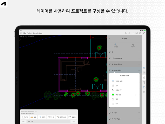This screenshot has width=165, height=124.
Task: Tap the 새 도면층 new layer icon
Action: [x=115, y=45]
